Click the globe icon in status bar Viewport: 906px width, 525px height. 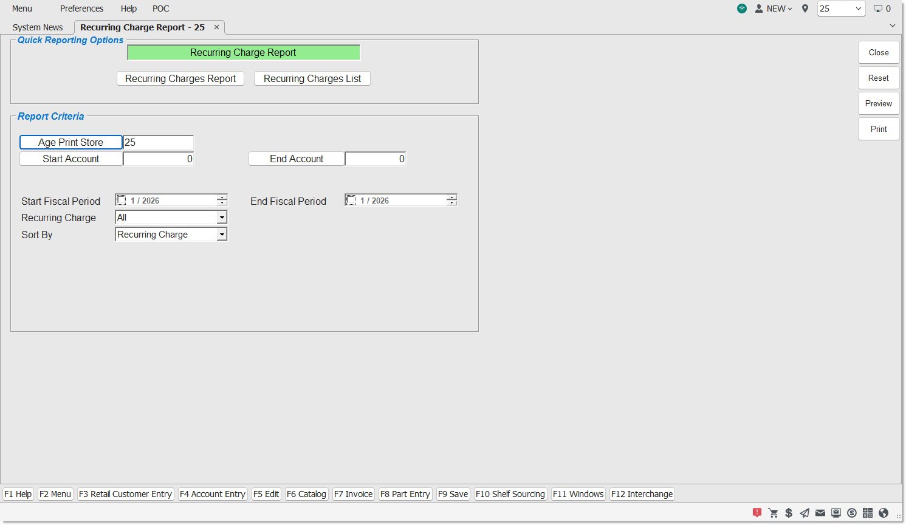tap(884, 513)
